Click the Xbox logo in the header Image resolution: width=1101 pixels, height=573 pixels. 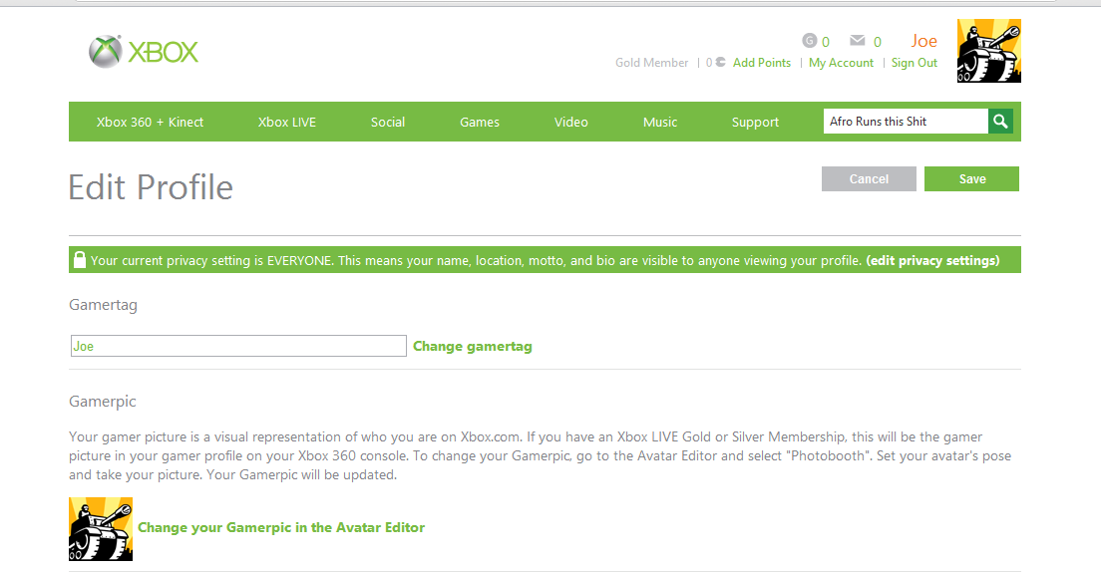click(x=144, y=51)
